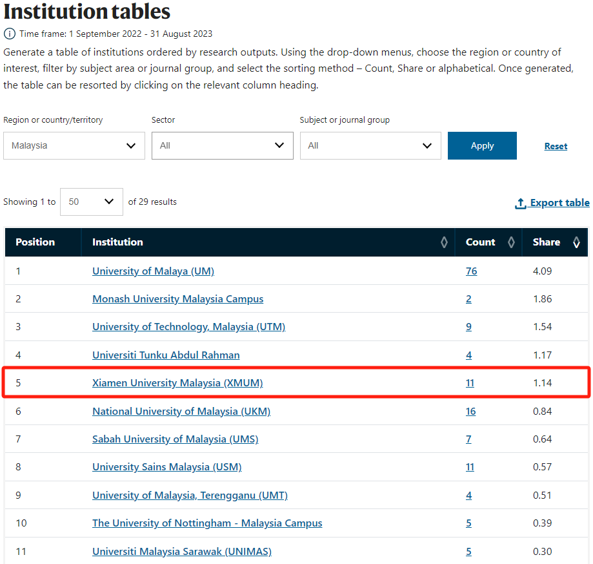593x564 pixels.
Task: Click share value 1.17
Action: pos(542,355)
